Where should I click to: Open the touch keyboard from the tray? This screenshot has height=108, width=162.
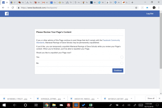(x=141, y=105)
